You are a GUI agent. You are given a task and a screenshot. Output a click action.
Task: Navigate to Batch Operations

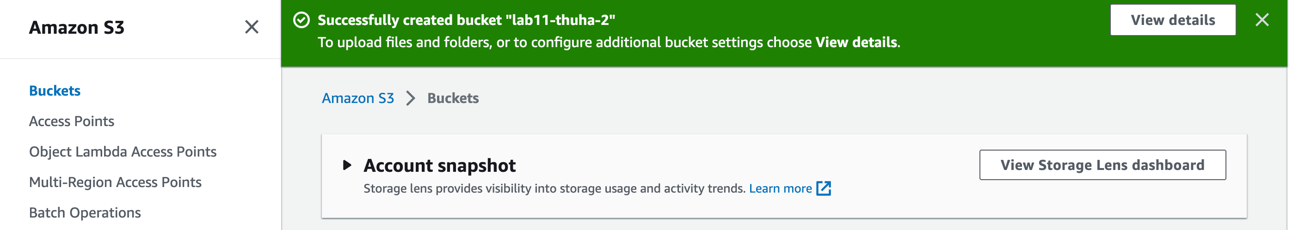pos(85,213)
